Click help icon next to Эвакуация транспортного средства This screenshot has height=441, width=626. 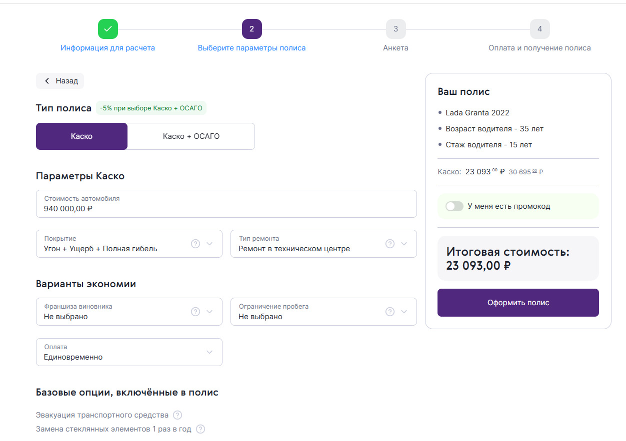(x=177, y=415)
